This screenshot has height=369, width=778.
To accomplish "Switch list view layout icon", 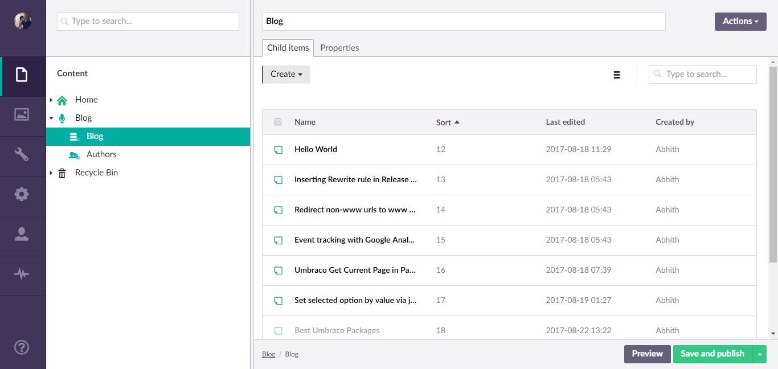I will click(616, 75).
